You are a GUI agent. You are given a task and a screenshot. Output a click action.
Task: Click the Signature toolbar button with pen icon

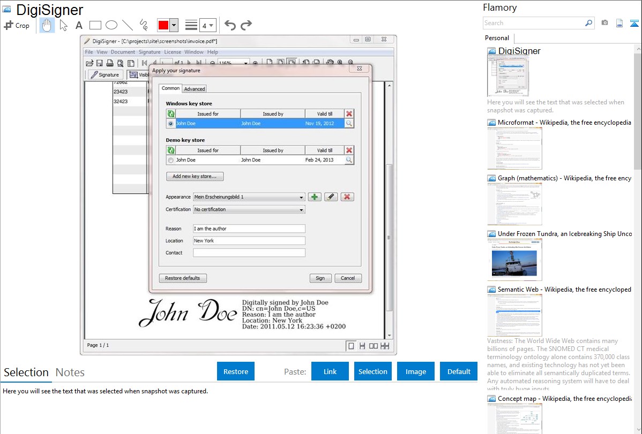pos(105,75)
